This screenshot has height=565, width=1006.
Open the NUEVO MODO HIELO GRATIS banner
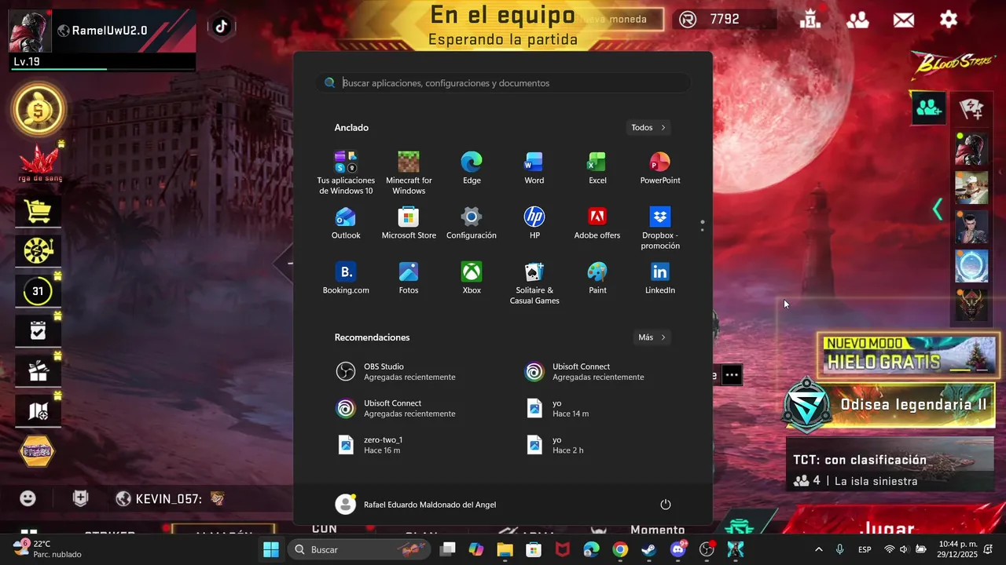click(909, 355)
